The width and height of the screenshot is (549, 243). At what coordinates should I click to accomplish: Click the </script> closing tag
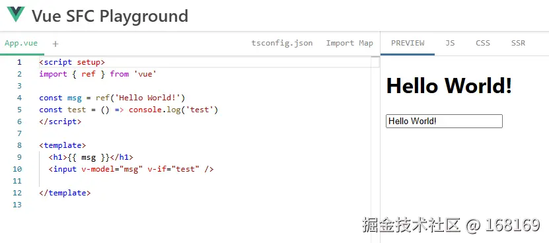tap(60, 122)
